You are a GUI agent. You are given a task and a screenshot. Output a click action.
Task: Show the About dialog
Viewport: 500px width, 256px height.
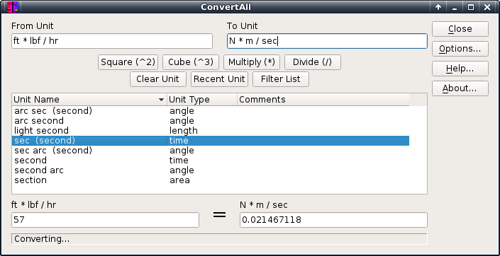coord(460,88)
